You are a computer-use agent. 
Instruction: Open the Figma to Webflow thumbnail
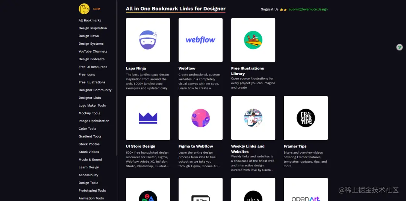click(x=200, y=118)
